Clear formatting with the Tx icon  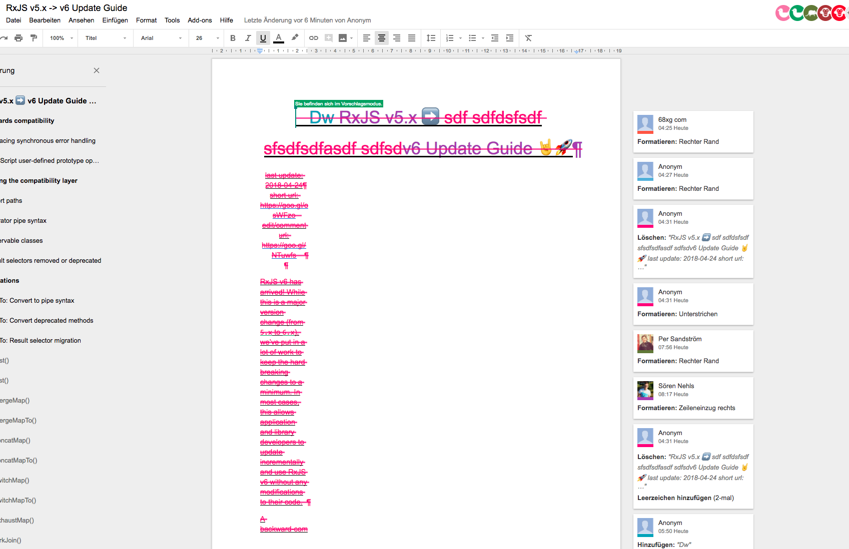(x=528, y=38)
